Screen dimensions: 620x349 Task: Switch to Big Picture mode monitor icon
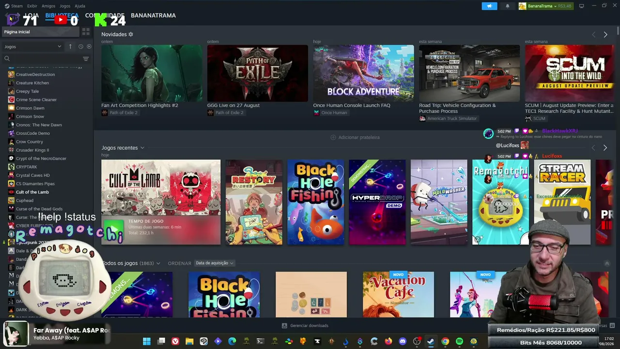click(x=581, y=6)
